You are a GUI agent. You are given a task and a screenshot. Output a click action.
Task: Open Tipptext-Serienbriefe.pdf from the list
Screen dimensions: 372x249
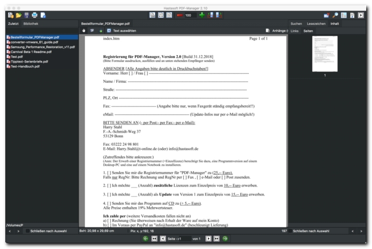coord(29,61)
